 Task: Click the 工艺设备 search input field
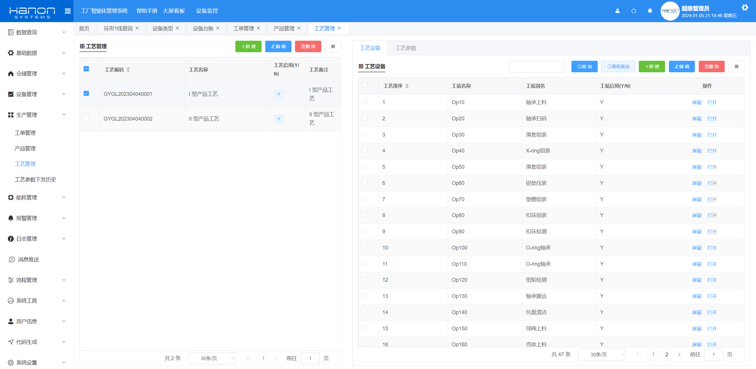(536, 66)
